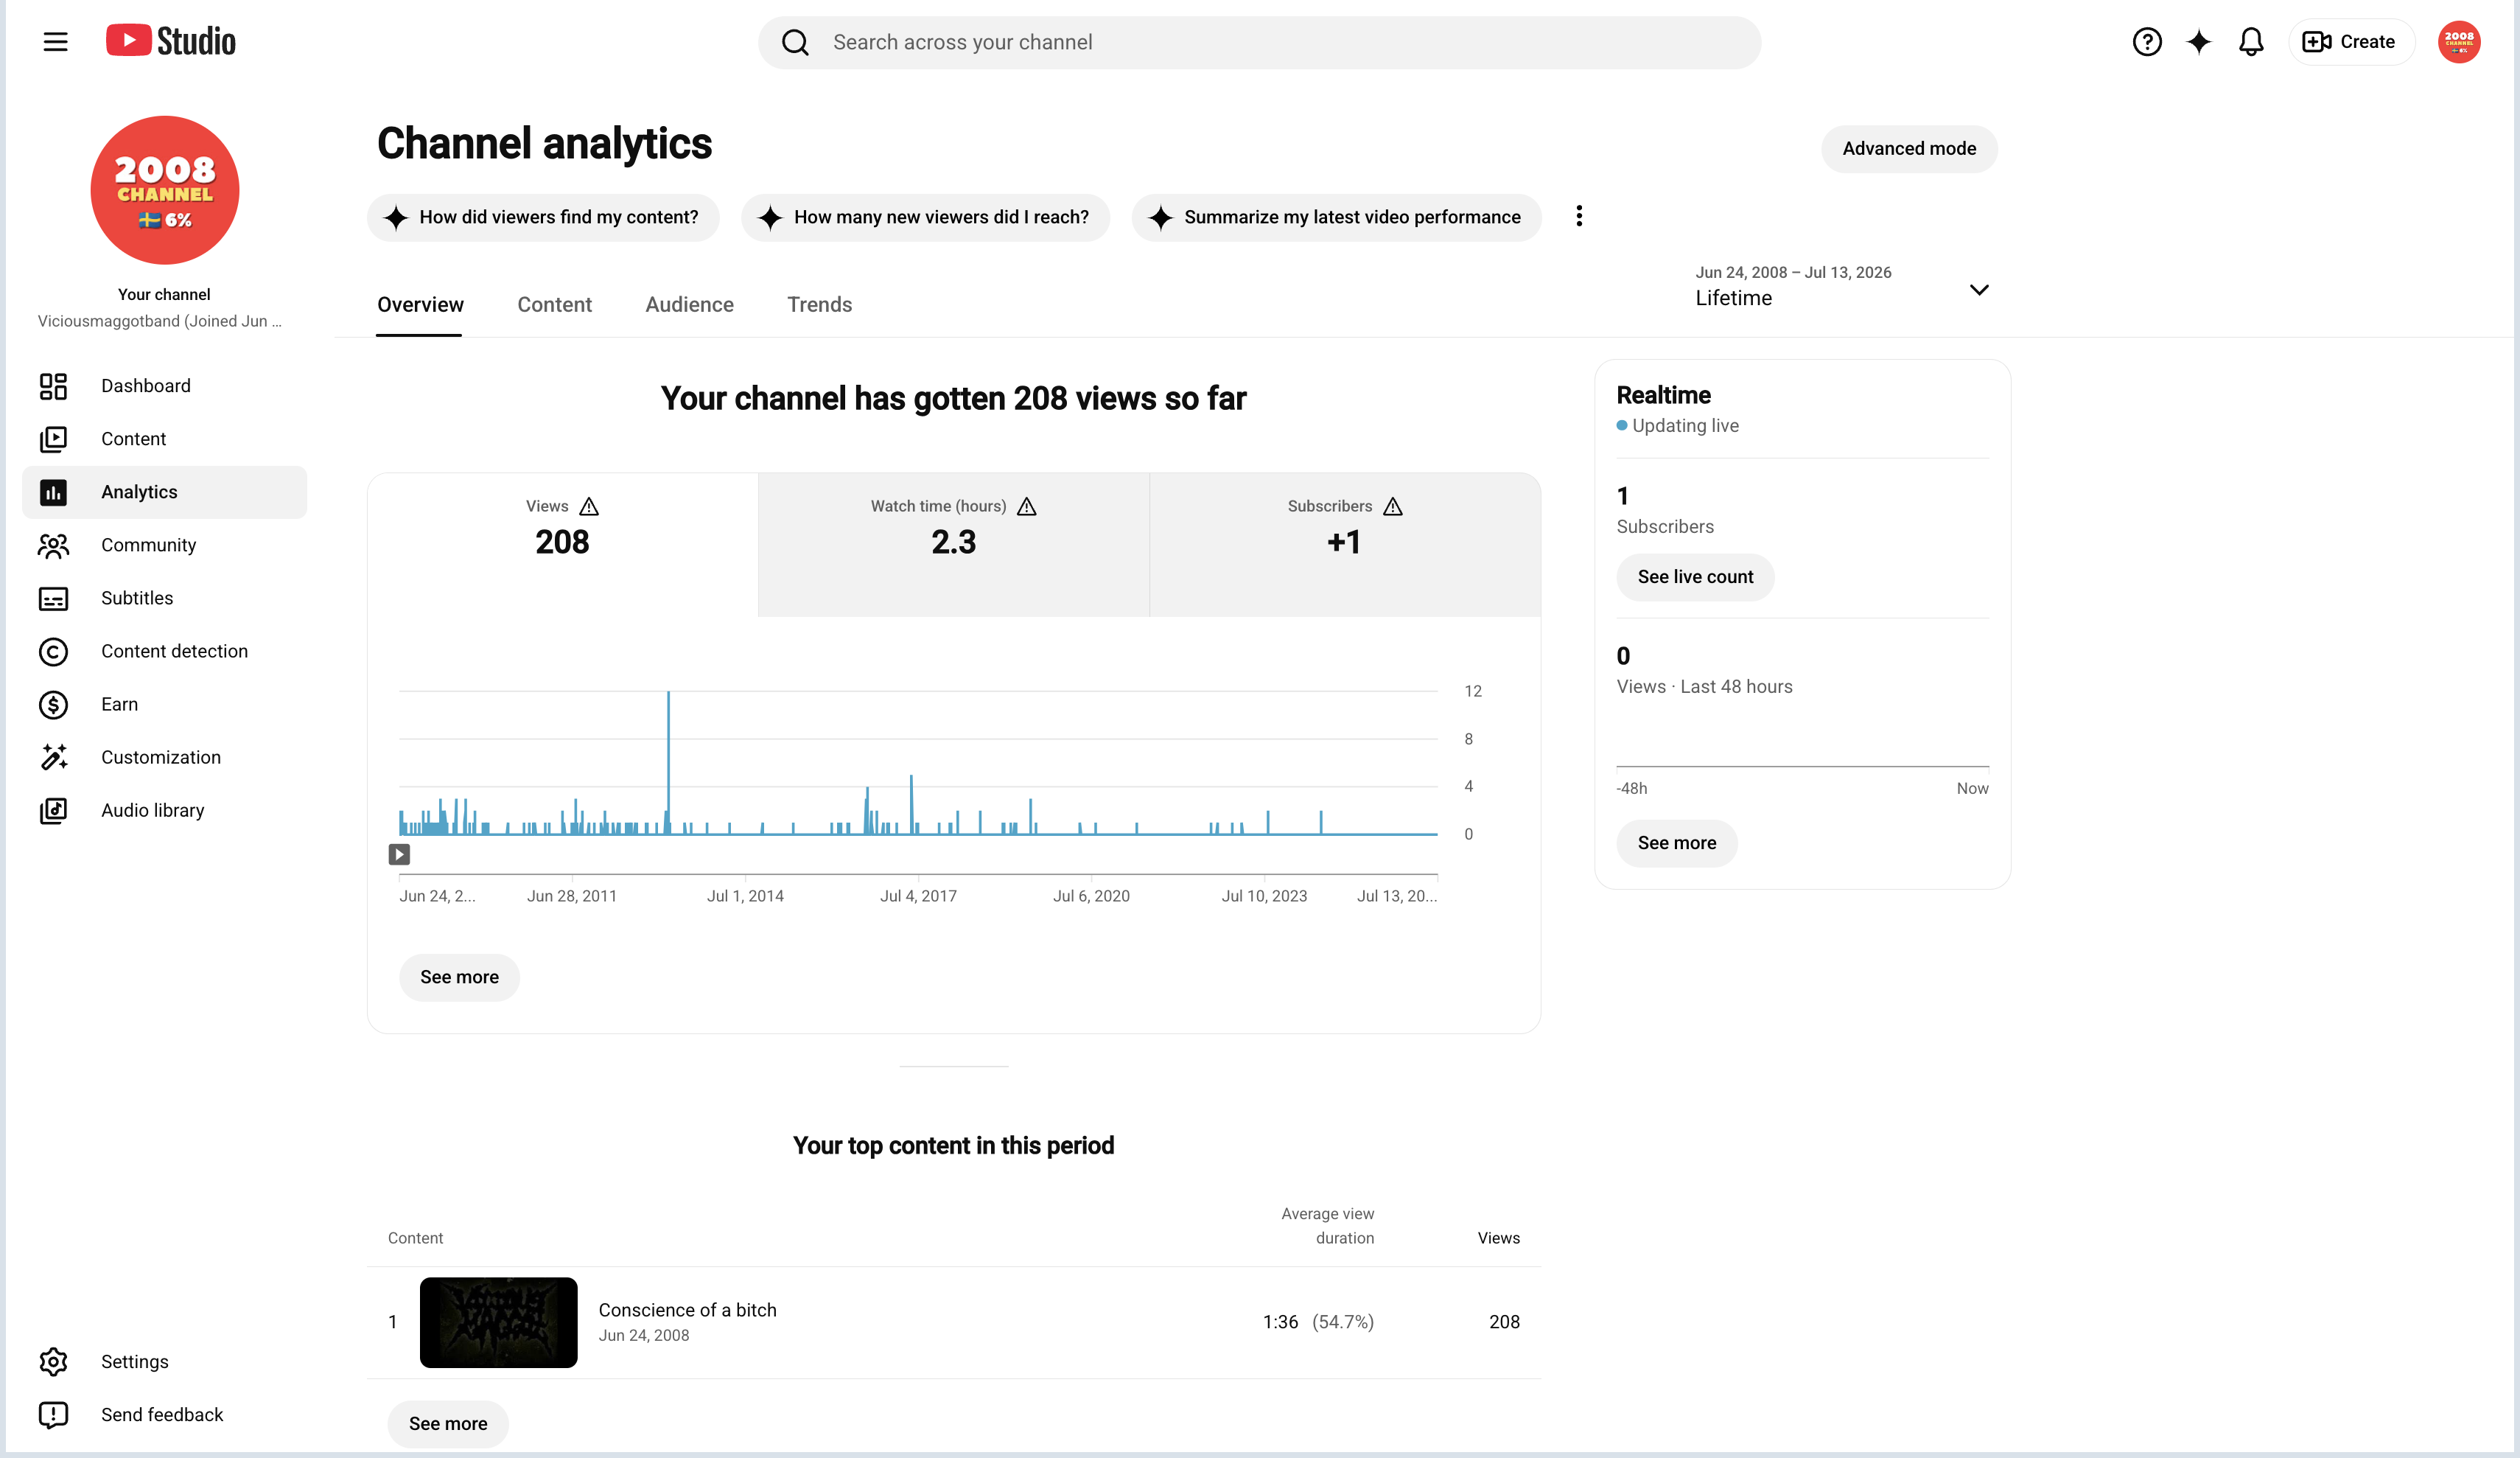Image resolution: width=2520 pixels, height=1458 pixels.
Task: Open the more suggestions three-dot menu
Action: click(1578, 216)
